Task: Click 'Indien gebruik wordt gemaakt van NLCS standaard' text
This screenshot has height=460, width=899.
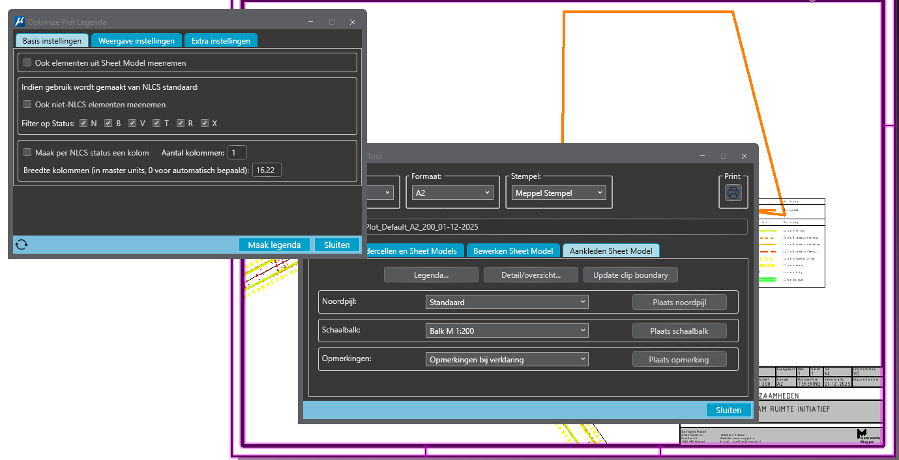Action: (x=110, y=87)
